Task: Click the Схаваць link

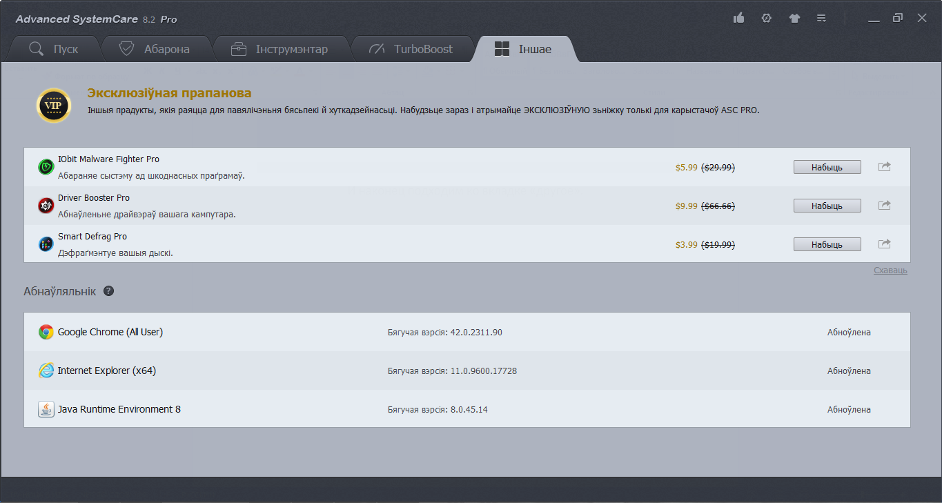Action: tap(890, 270)
